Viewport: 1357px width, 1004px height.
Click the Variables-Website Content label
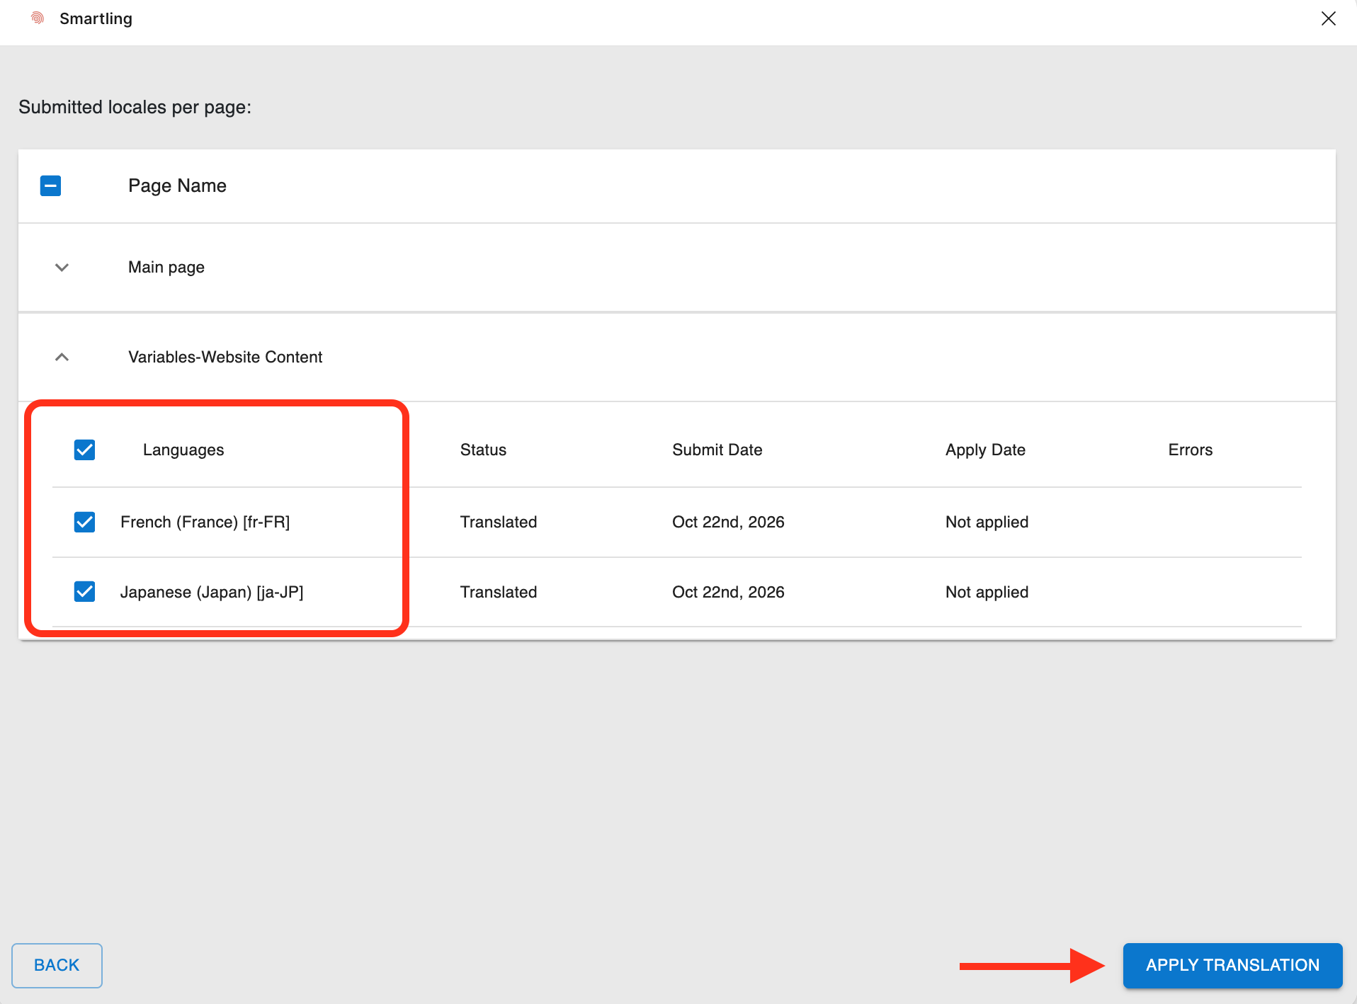point(225,357)
